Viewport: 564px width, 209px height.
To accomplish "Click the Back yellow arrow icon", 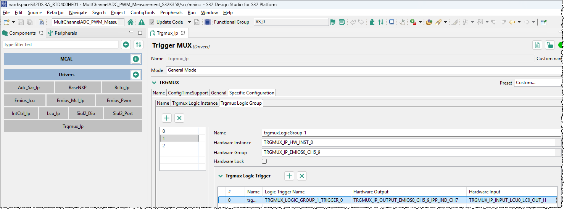I will [x=512, y=22].
